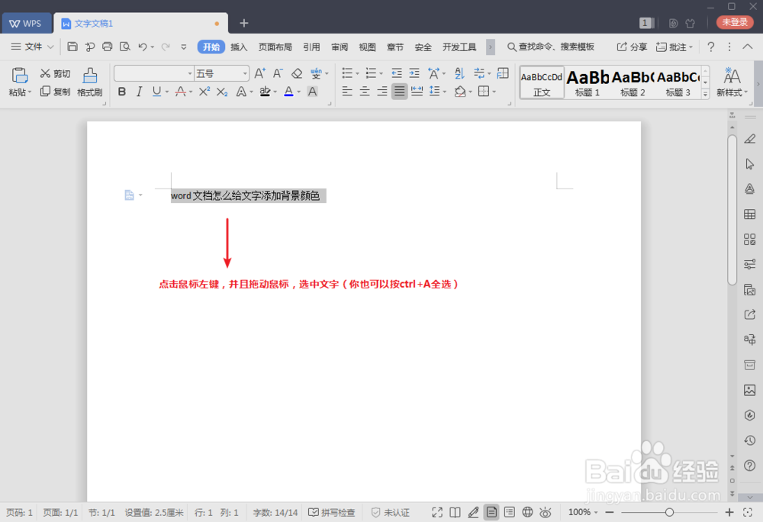Apply highlight color to selected text
This screenshot has width=763, height=522.
point(266,91)
